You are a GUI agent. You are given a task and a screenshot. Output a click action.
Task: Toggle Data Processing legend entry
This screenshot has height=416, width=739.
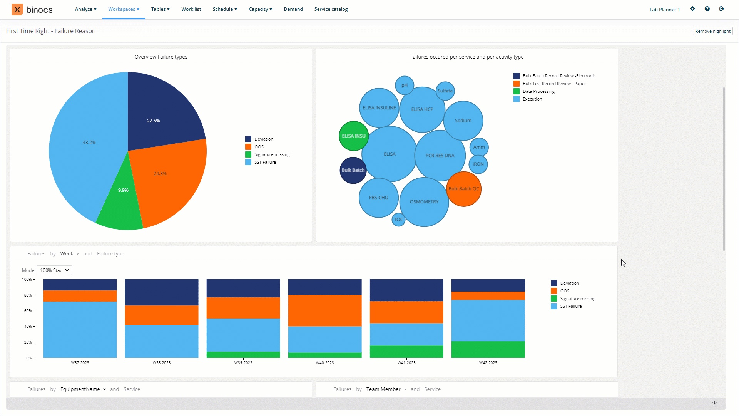click(534, 91)
